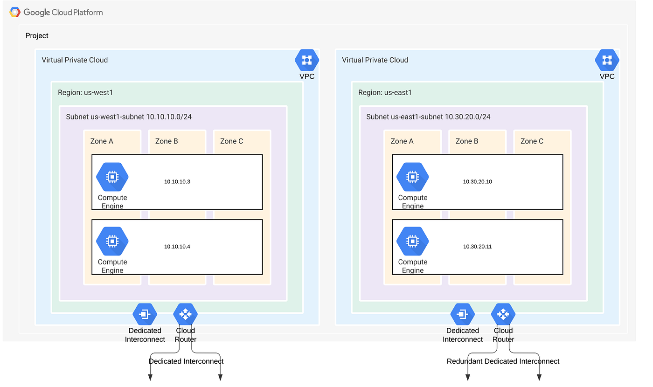Select the Compute Engine icon for instance 10.30.20.11
This screenshot has width=653, height=387.
(x=412, y=241)
